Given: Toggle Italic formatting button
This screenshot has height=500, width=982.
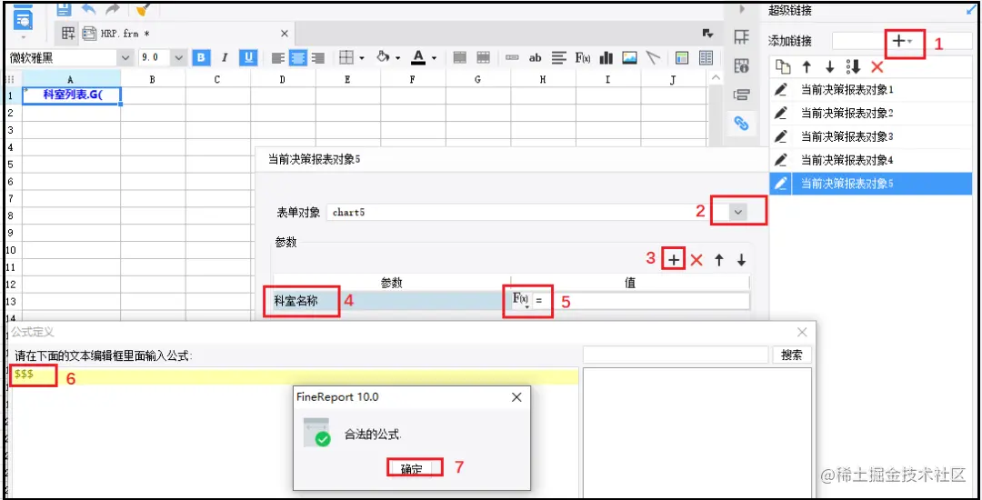Looking at the screenshot, I should pos(225,57).
